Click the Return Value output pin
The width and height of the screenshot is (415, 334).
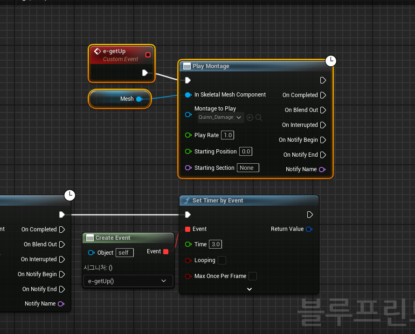(x=309, y=229)
